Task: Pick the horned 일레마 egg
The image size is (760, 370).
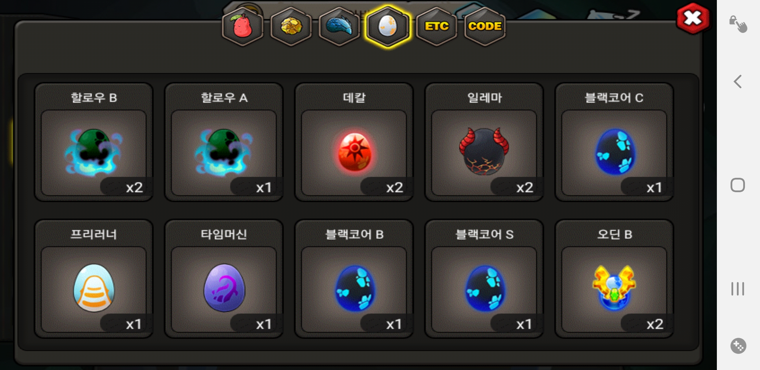Action: (x=484, y=142)
